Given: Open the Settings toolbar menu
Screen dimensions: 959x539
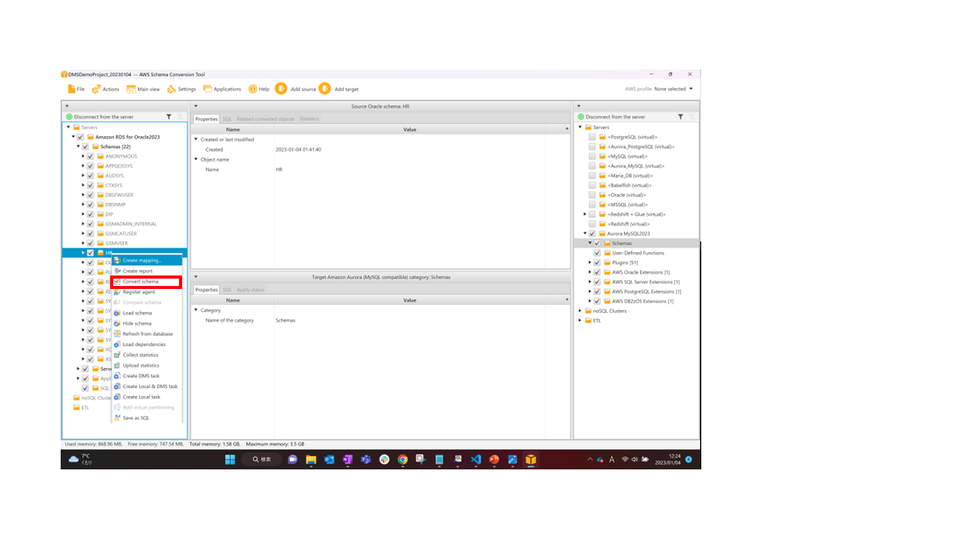Looking at the screenshot, I should point(181,89).
